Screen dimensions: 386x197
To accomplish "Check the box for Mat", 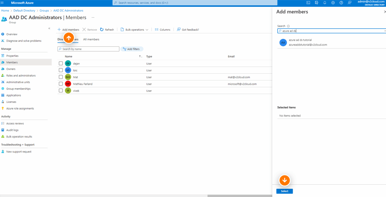I will coord(61,77).
